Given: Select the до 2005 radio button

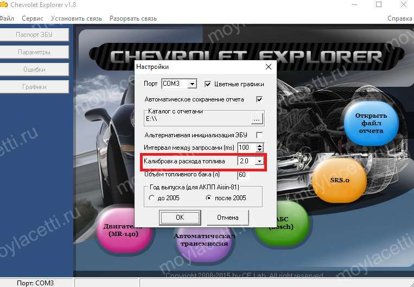Looking at the screenshot, I should tap(151, 198).
